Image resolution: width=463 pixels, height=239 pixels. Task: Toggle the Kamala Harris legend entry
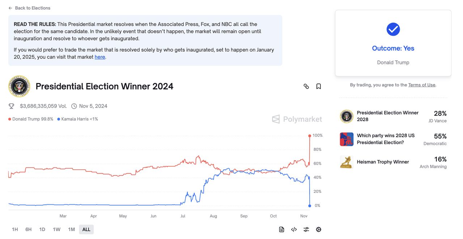click(x=78, y=119)
